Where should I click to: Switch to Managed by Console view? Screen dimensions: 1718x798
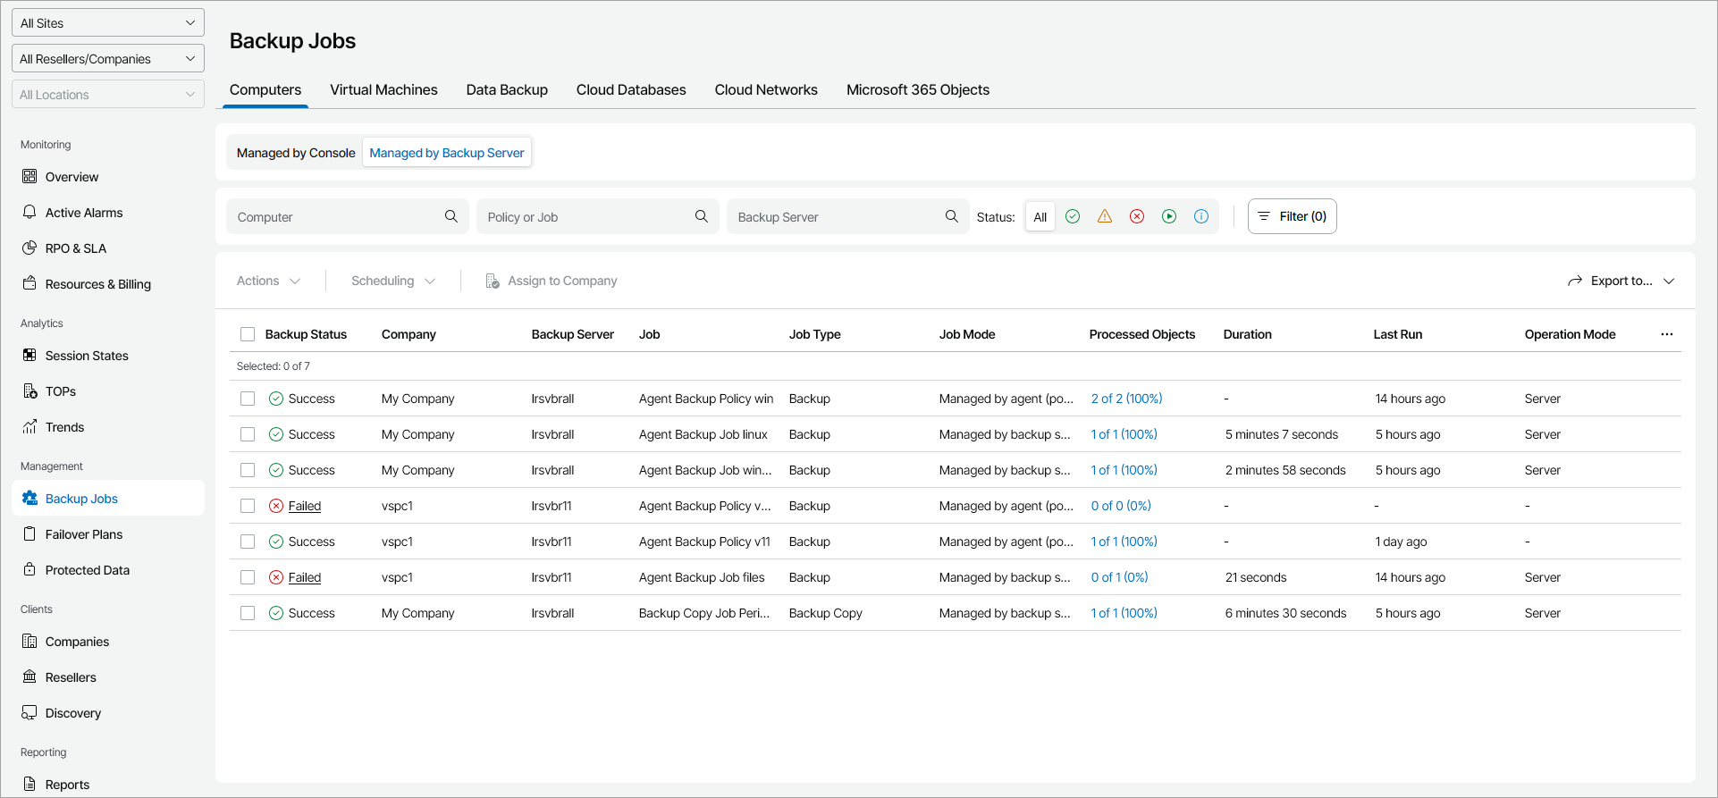296,153
